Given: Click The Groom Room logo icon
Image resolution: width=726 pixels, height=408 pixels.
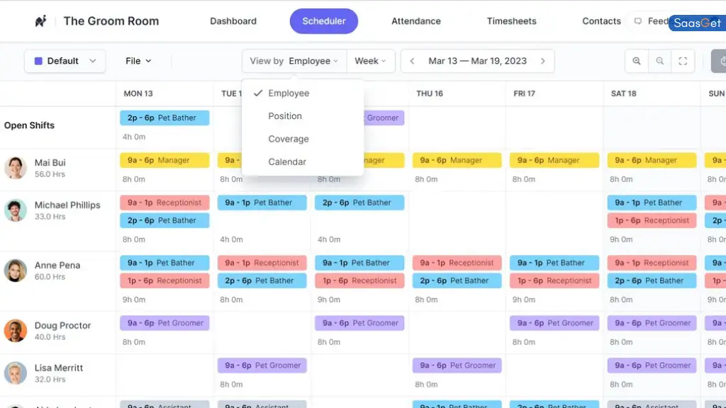Looking at the screenshot, I should pos(41,21).
